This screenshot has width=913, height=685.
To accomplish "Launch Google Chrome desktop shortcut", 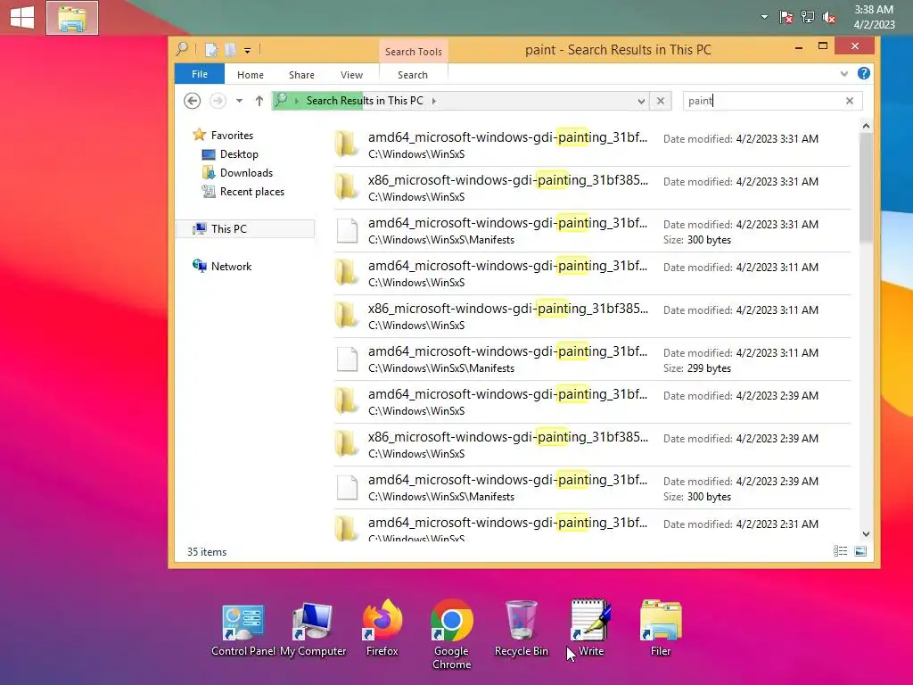I will 451,635.
